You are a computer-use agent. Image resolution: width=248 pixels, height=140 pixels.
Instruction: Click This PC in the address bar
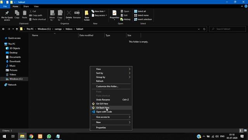tap(30, 29)
